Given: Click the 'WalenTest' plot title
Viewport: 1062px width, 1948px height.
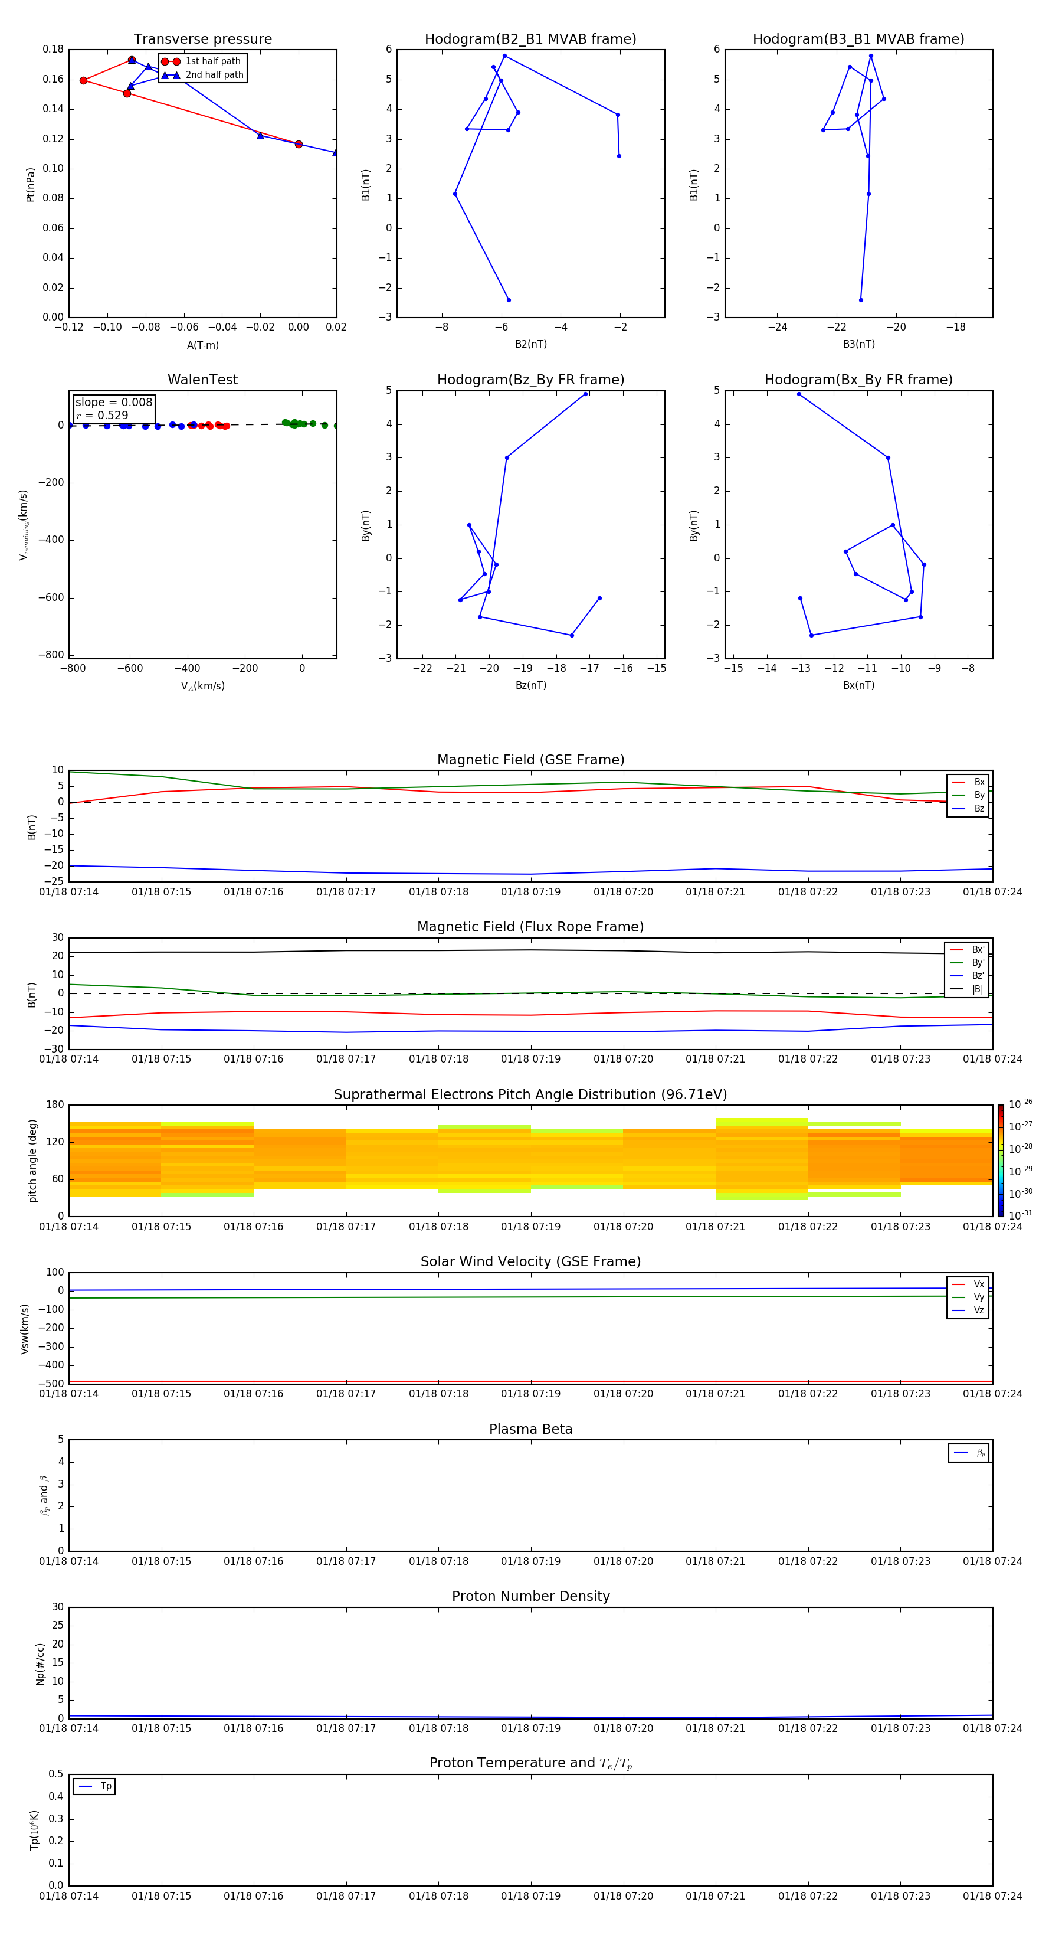Looking at the screenshot, I should coord(202,380).
